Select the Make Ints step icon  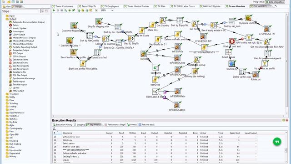tap(152, 25)
